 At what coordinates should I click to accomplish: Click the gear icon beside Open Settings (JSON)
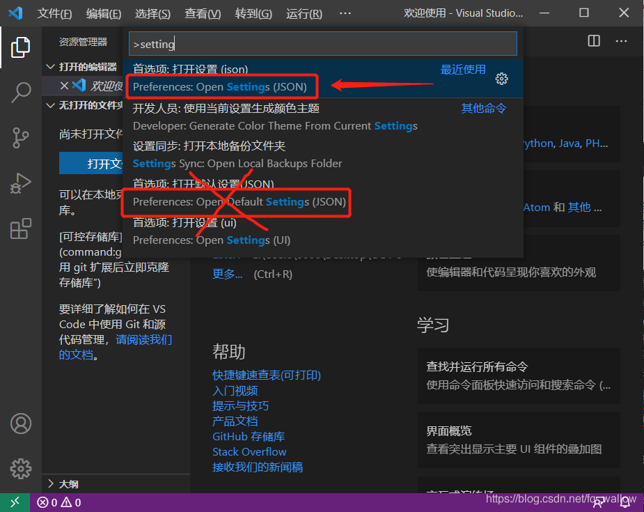pyautogui.click(x=501, y=79)
